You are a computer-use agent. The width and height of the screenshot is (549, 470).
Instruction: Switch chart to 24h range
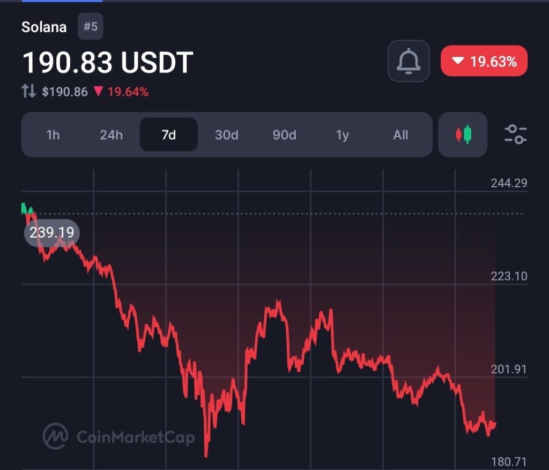pos(111,135)
